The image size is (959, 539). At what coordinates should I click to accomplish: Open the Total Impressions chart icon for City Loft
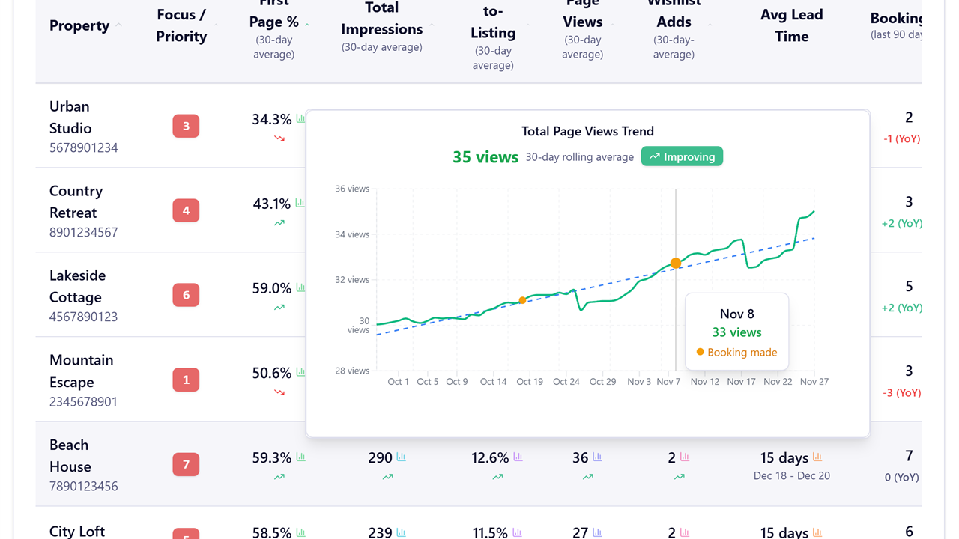click(x=401, y=532)
